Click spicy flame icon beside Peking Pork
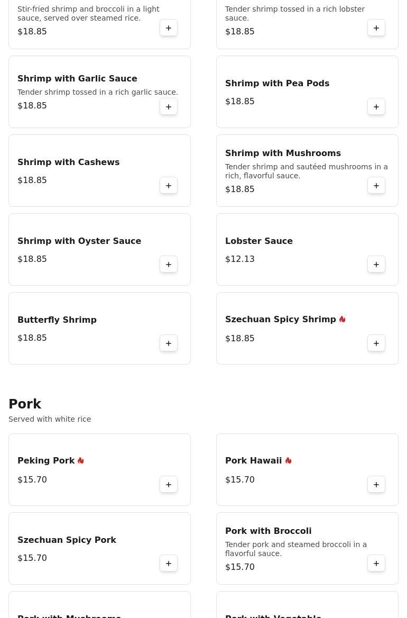Viewport: 407px width, 618px height. pos(81,461)
